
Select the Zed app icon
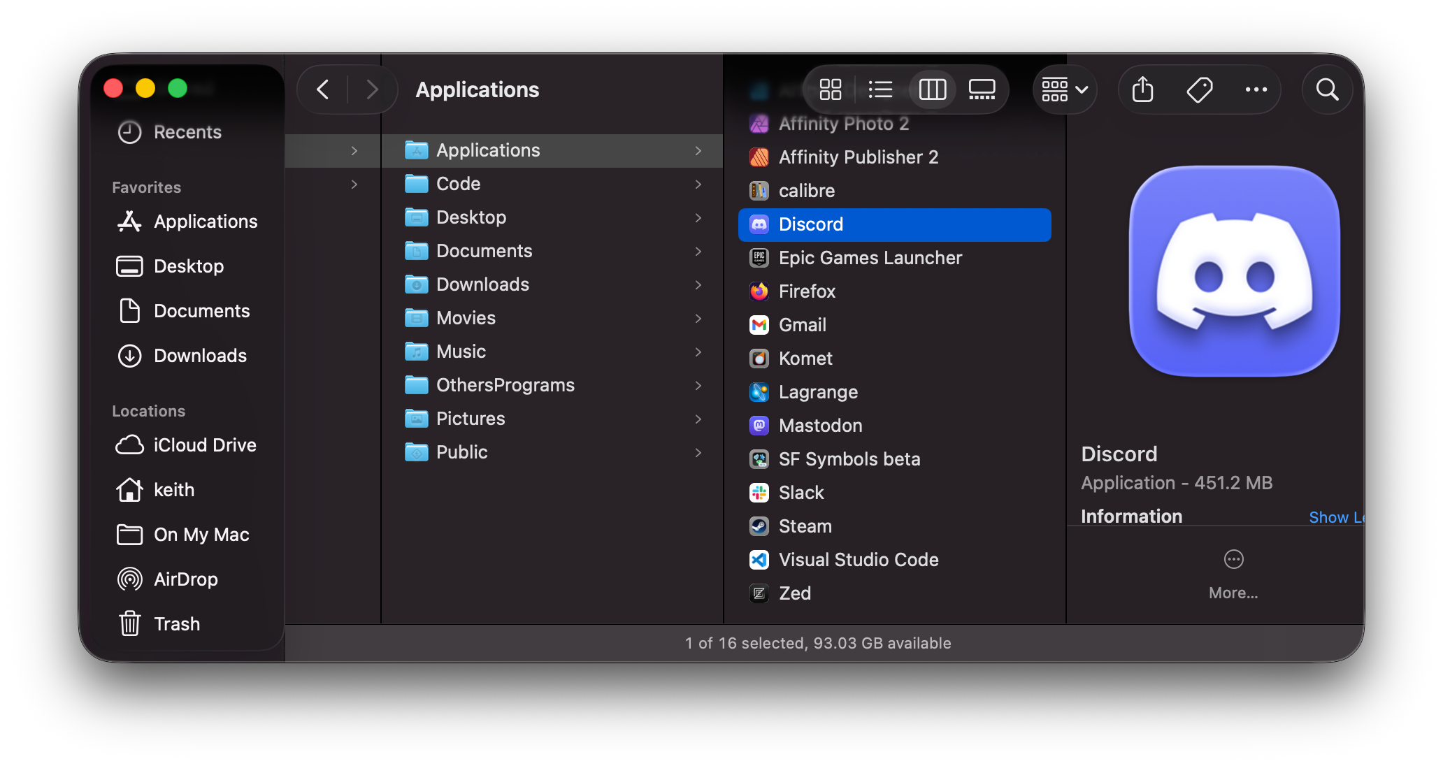(759, 593)
